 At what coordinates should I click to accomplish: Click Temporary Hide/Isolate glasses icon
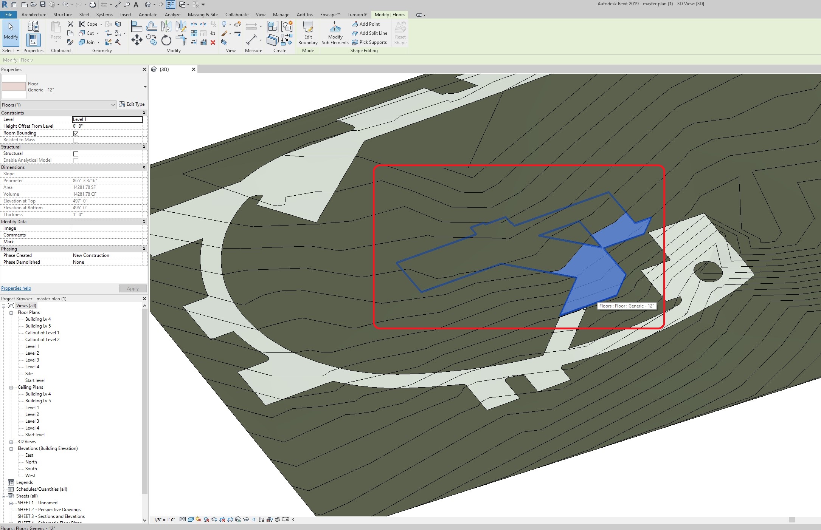(246, 519)
